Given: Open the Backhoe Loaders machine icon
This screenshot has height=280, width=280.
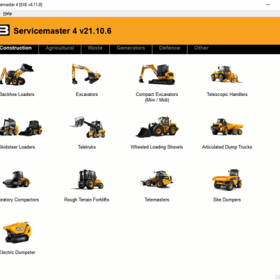Looking at the screenshot, I should coord(17,74).
